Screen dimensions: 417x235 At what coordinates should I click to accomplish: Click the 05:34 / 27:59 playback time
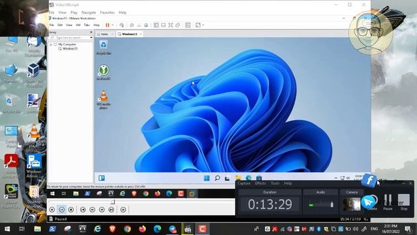click(351, 219)
